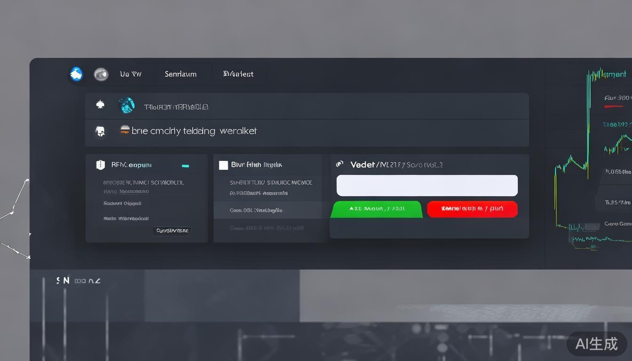
Task: Expand the 'brie cmclrty telding werolket' row
Action: [194, 131]
